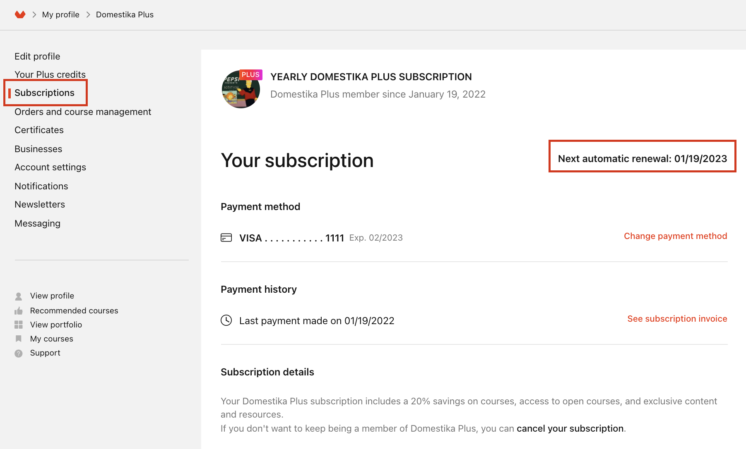Viewport: 746px width, 449px height.
Task: Click the Payment history heading
Action: coord(259,289)
